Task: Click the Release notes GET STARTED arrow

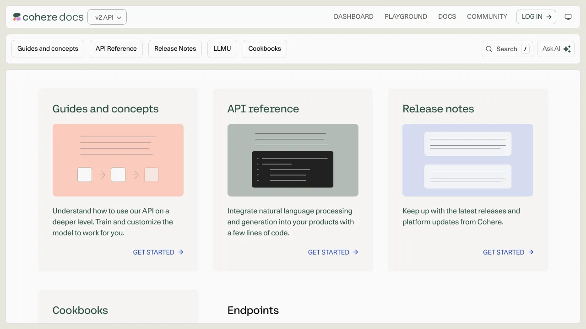Action: tap(531, 252)
